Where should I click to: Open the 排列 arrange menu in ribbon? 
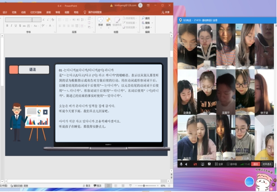coord(109,22)
